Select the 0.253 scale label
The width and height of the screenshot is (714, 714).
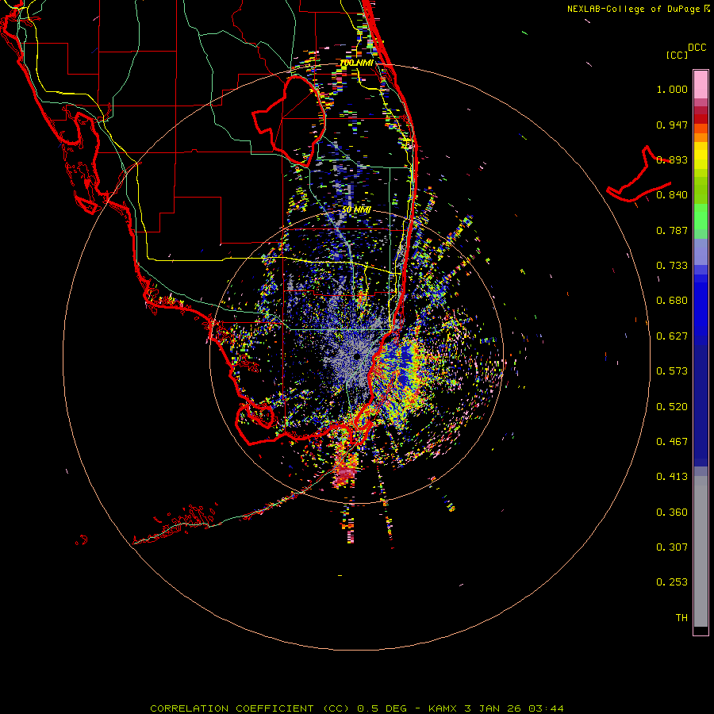[672, 582]
